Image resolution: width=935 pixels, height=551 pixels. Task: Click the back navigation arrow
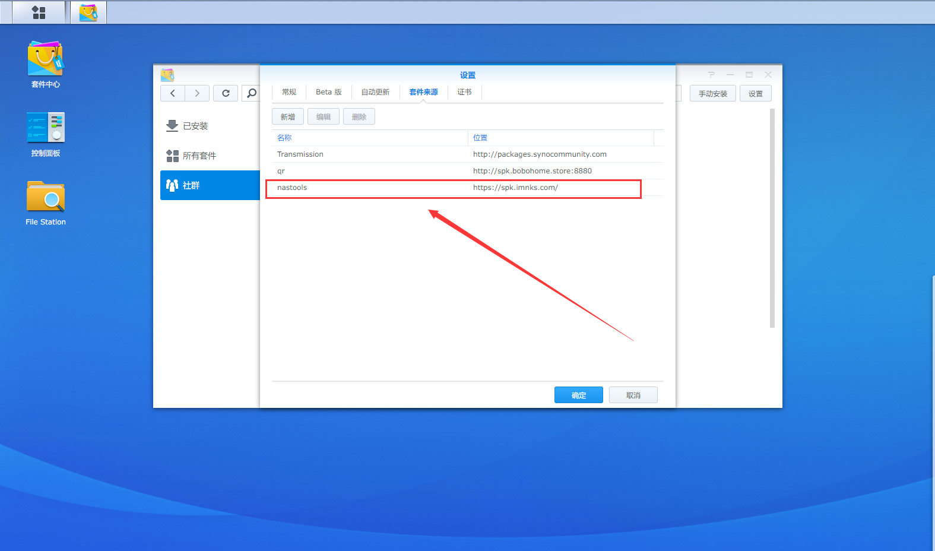[173, 93]
